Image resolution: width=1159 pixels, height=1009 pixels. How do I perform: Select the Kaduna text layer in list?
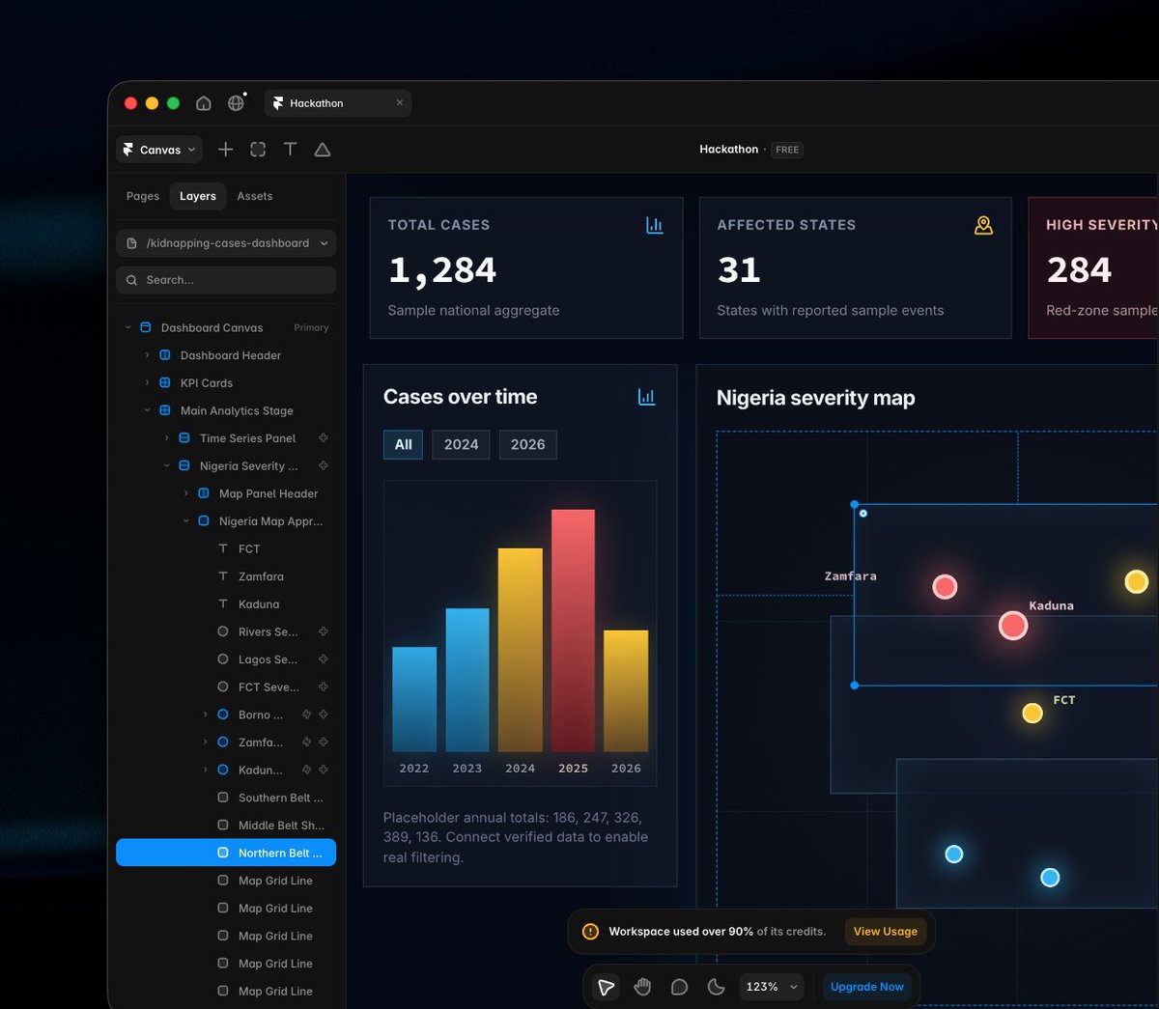tap(226, 604)
